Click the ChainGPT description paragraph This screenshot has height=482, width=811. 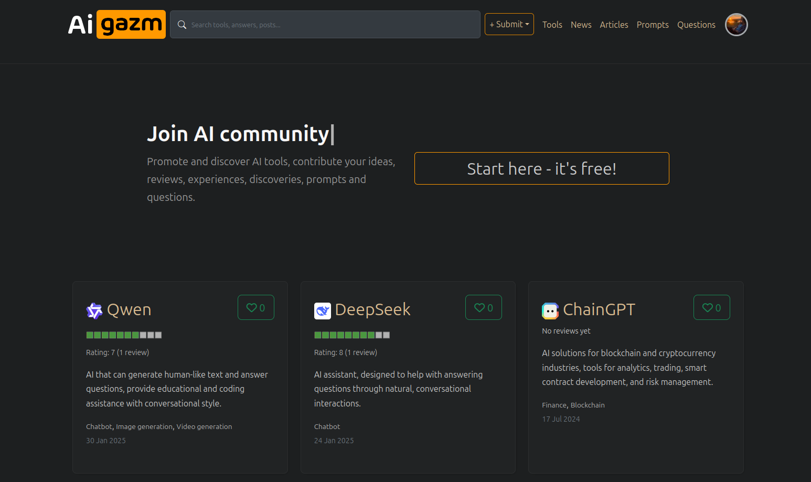pos(629,367)
